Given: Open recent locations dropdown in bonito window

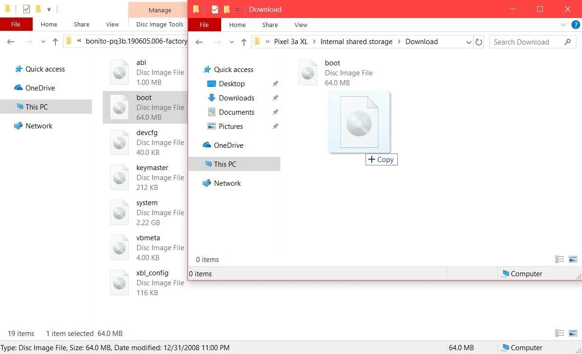Looking at the screenshot, I should point(43,42).
